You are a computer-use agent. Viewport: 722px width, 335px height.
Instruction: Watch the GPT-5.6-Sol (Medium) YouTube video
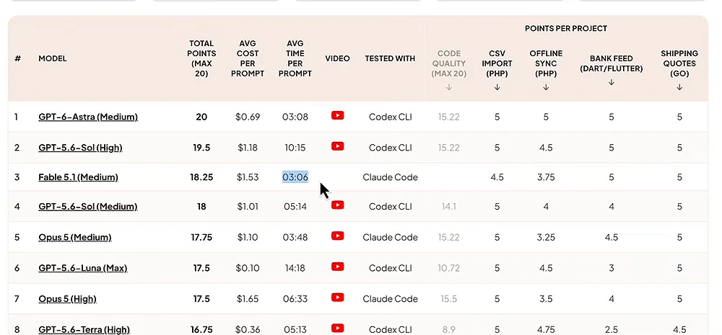[337, 205]
